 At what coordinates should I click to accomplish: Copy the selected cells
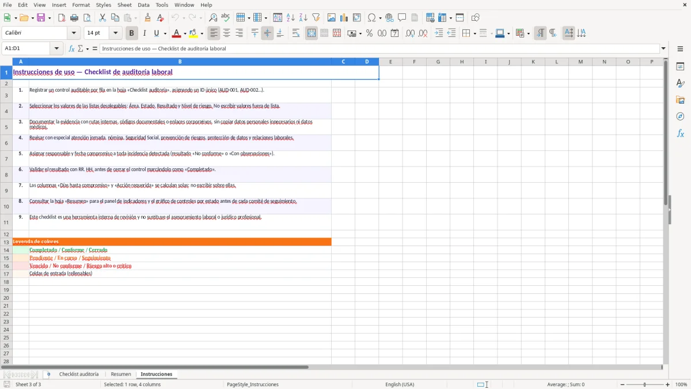115,18
